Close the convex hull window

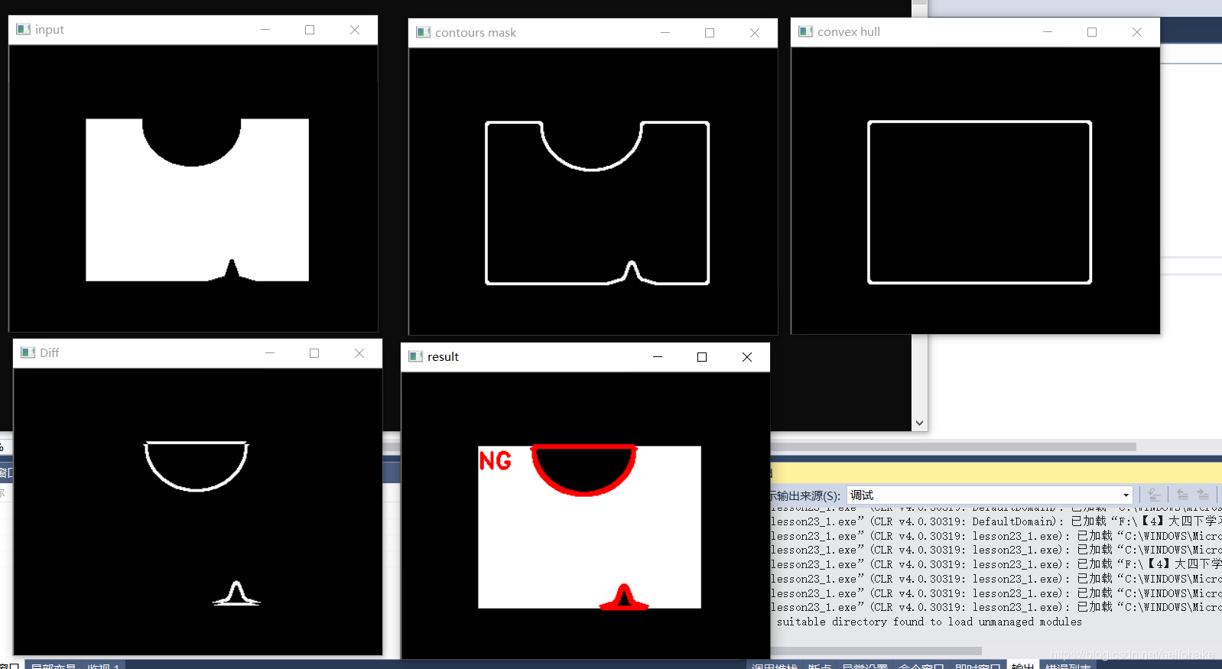(x=1137, y=32)
